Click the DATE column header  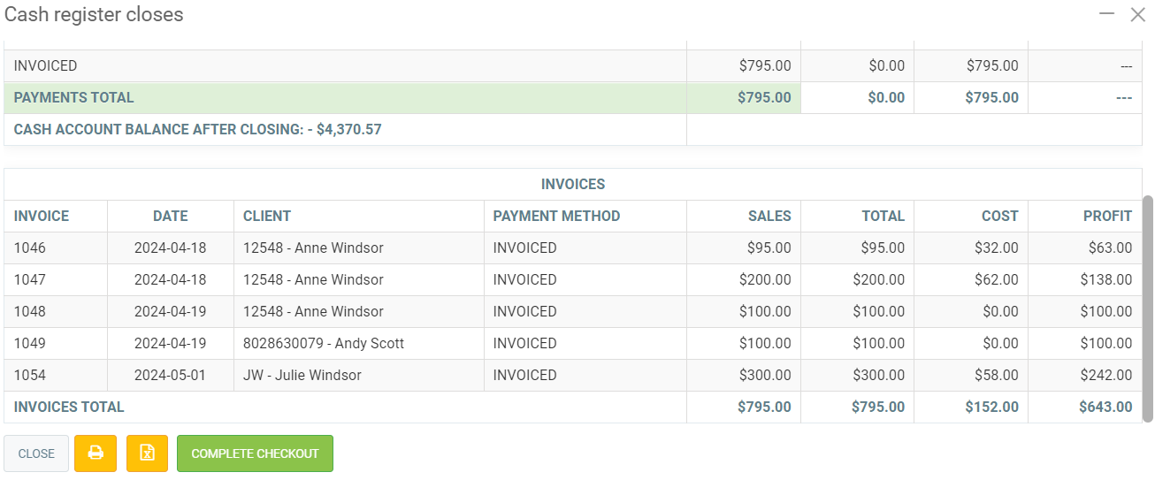pos(170,216)
